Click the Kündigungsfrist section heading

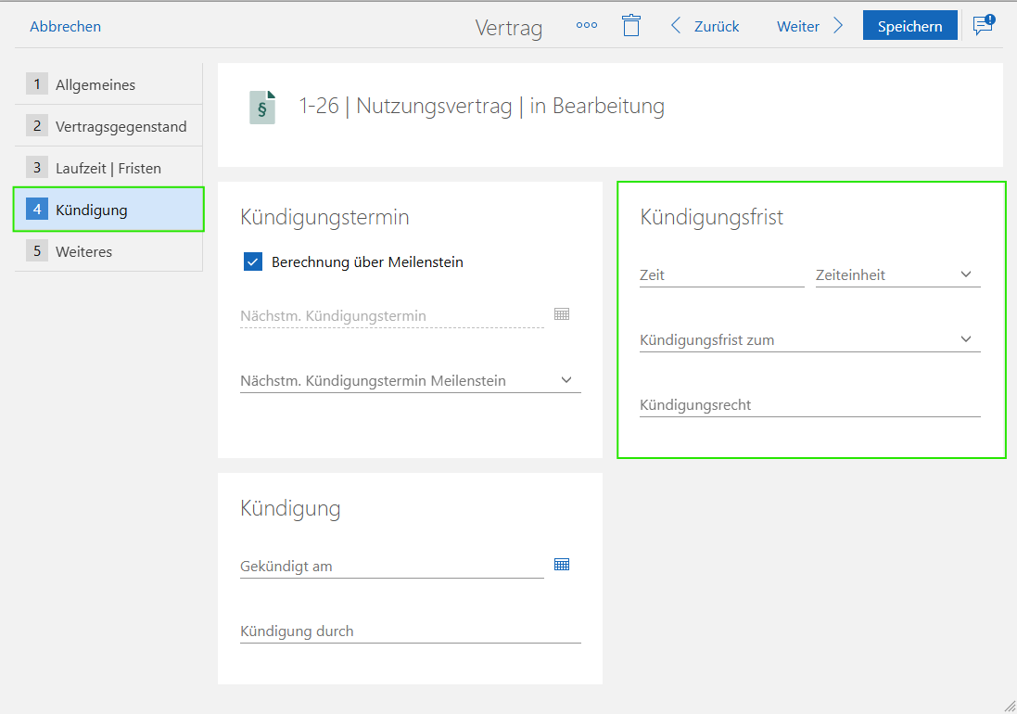[711, 217]
